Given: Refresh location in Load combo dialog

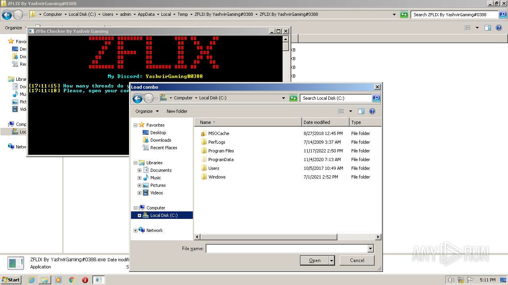Looking at the screenshot, I should click(293, 98).
